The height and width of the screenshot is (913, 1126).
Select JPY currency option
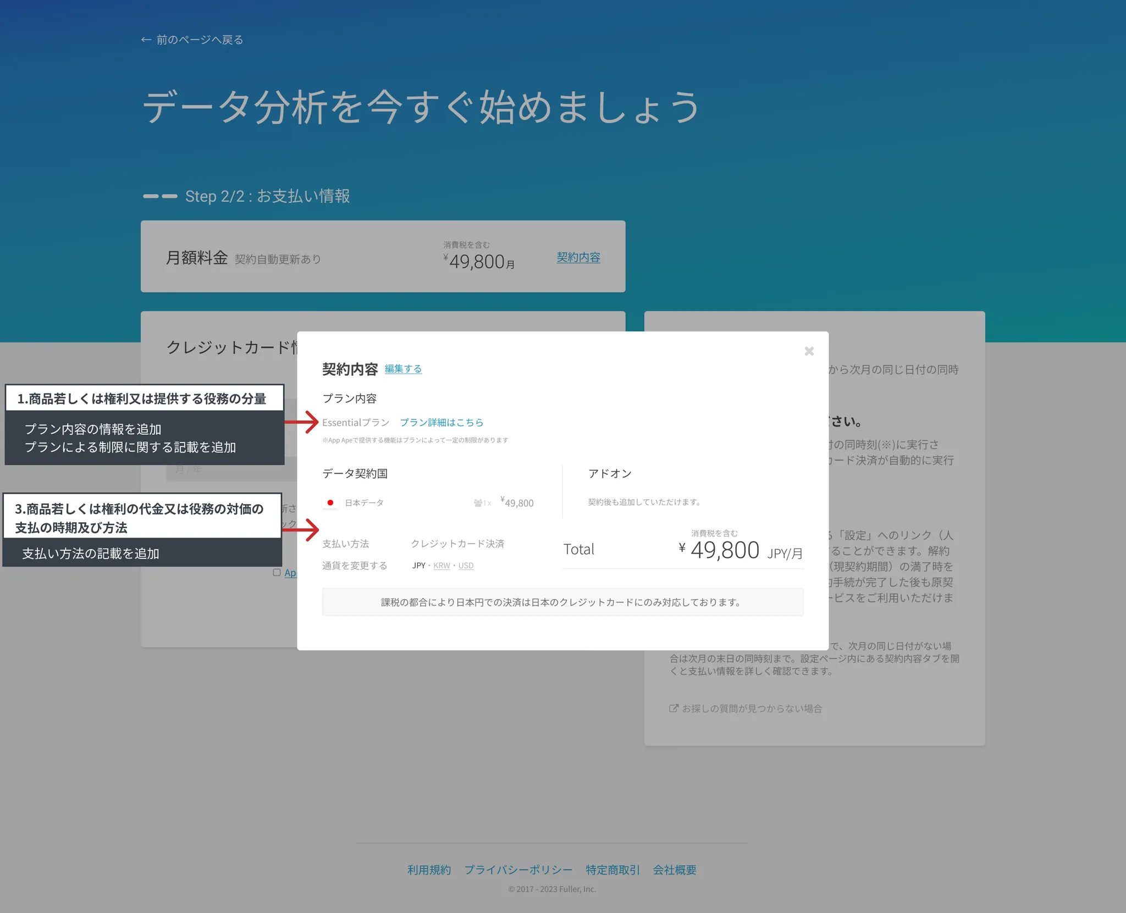click(419, 566)
